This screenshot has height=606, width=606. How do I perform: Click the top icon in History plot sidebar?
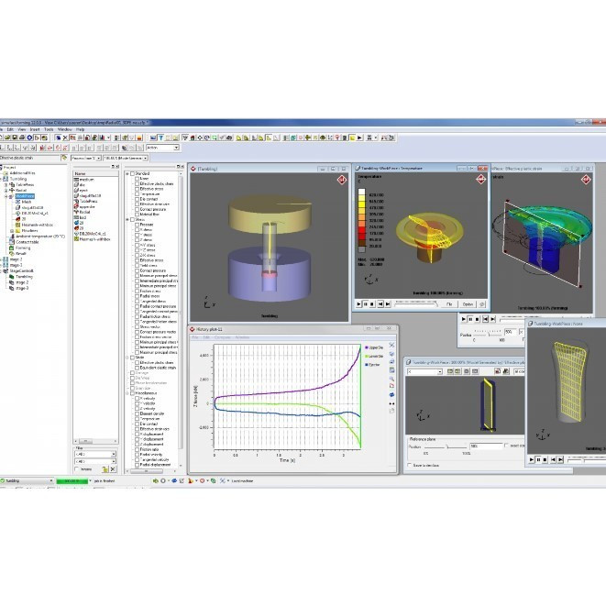(391, 345)
